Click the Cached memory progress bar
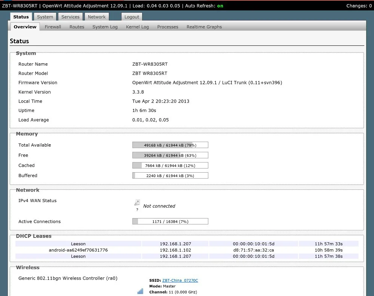374x296 pixels. (x=170, y=166)
